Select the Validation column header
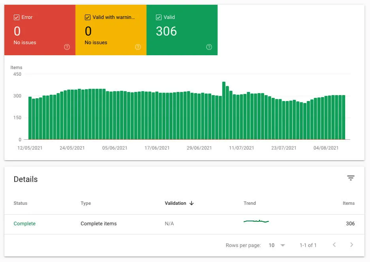370x262 pixels. pyautogui.click(x=175, y=203)
